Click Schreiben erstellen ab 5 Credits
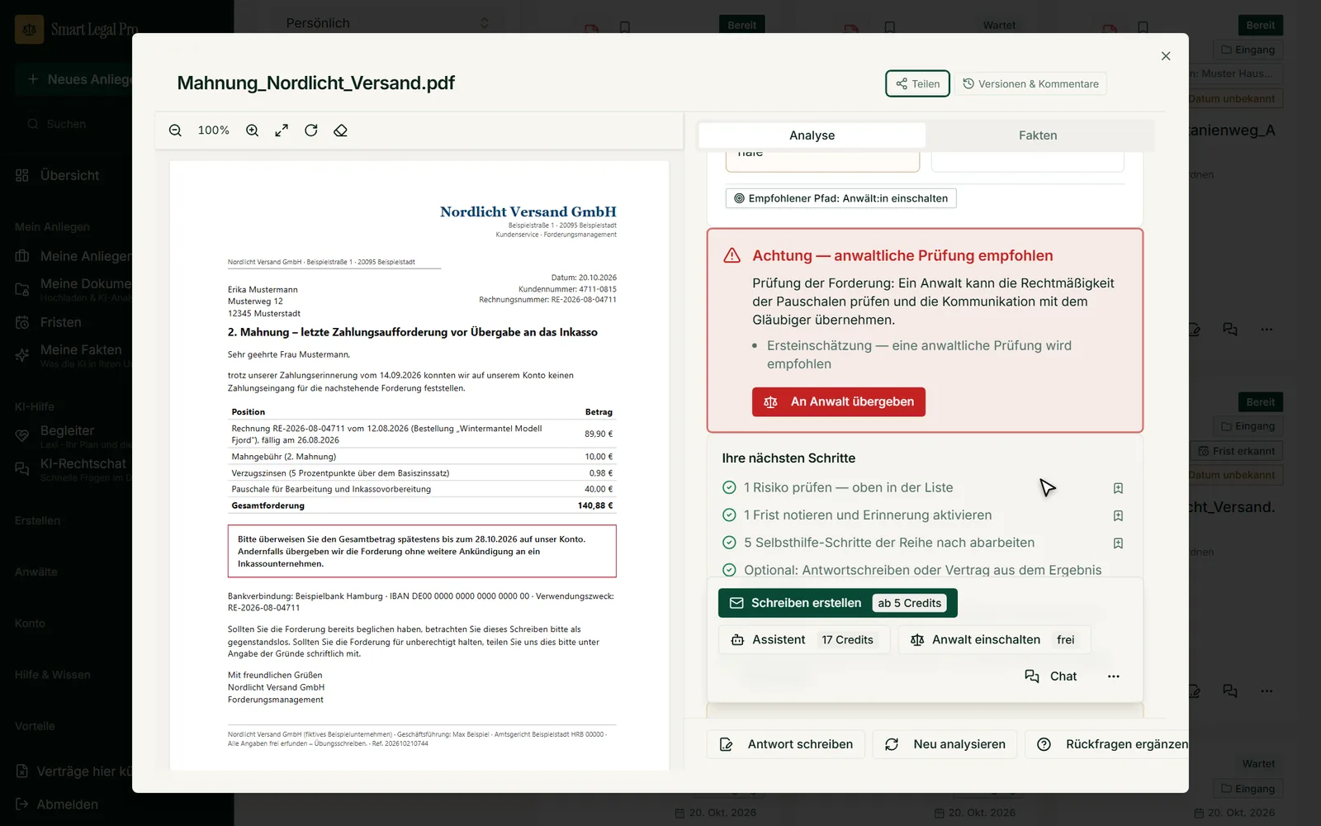 [x=837, y=603]
